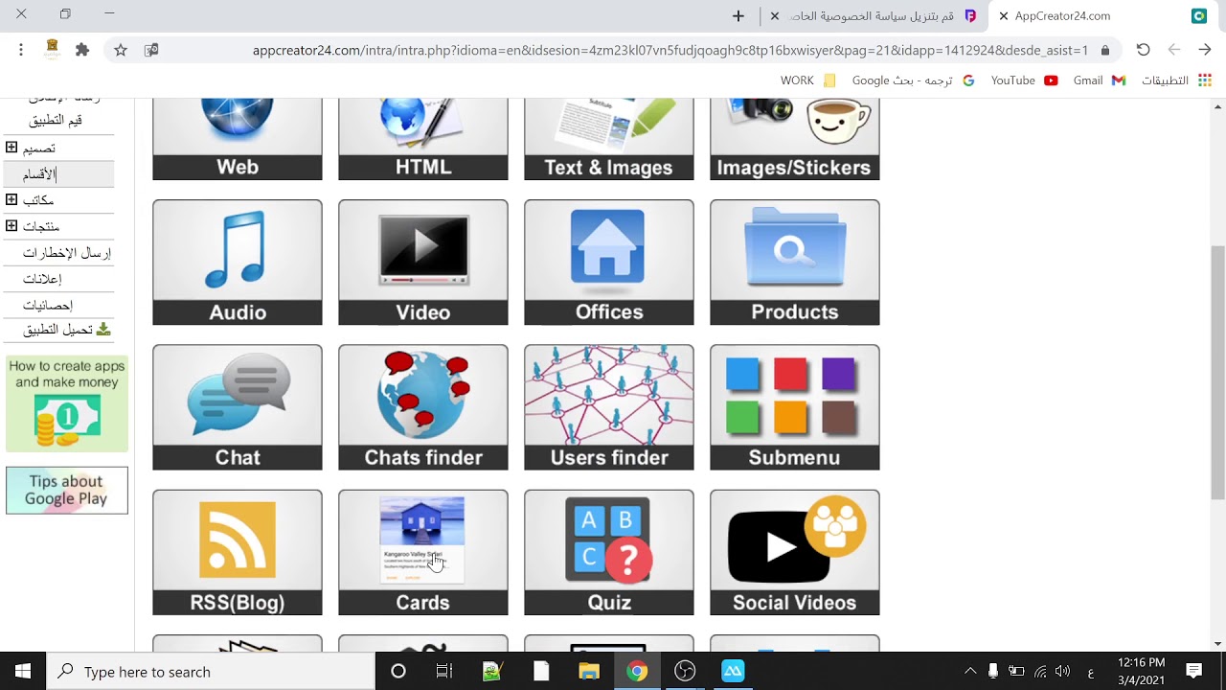1226x690 pixels.
Task: Open Google ترجمه bookmark
Action: point(913,80)
